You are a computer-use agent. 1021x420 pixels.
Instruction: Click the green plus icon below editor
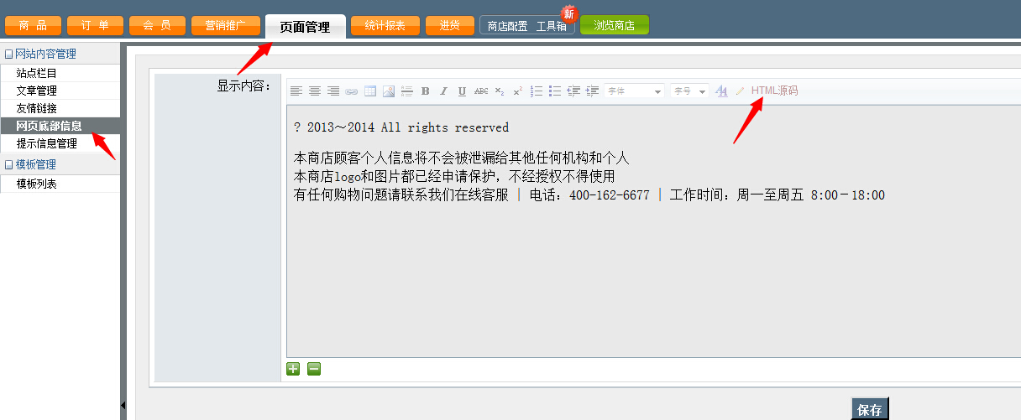293,368
